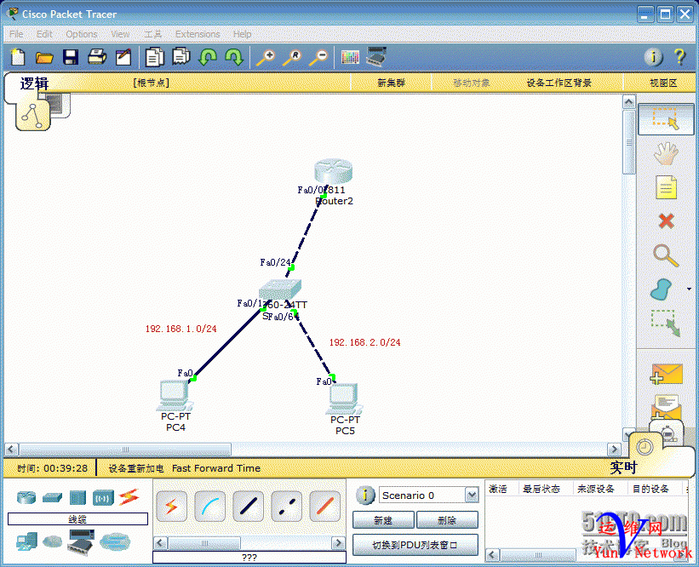Select the Routers device category
The height and width of the screenshot is (567, 699).
pyautogui.click(x=26, y=497)
